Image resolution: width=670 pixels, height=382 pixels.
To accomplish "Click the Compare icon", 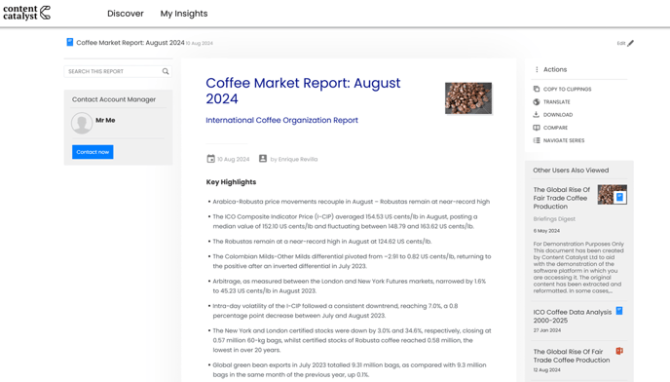I will [537, 128].
